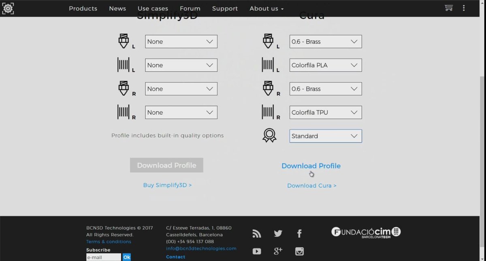Click the 'All Rights Reserved.' text

(110, 235)
